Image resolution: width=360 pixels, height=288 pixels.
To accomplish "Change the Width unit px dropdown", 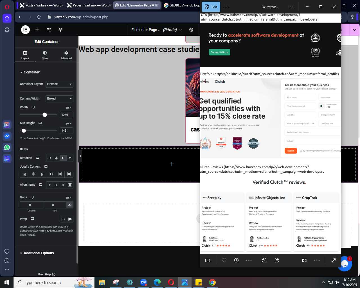I will coord(69,108).
